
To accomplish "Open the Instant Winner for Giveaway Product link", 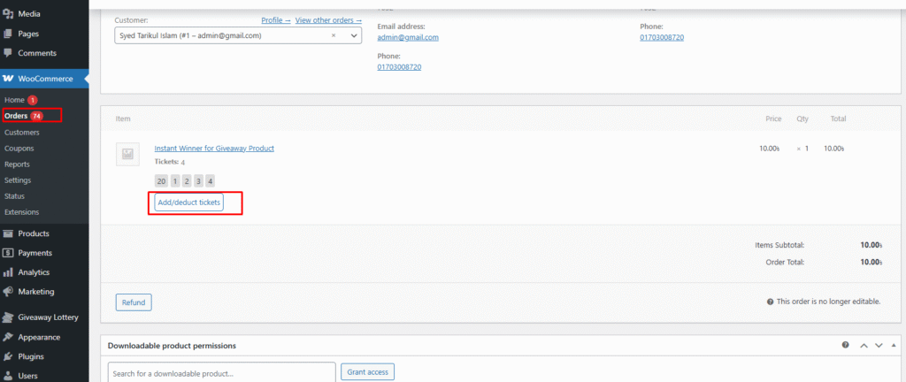I will [x=214, y=148].
